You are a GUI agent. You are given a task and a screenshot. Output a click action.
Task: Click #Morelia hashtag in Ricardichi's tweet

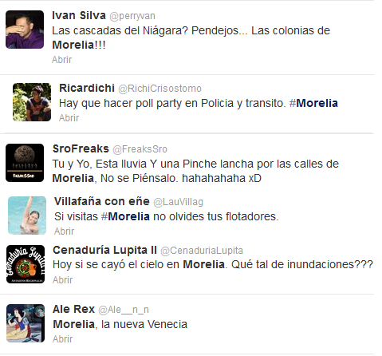point(313,103)
